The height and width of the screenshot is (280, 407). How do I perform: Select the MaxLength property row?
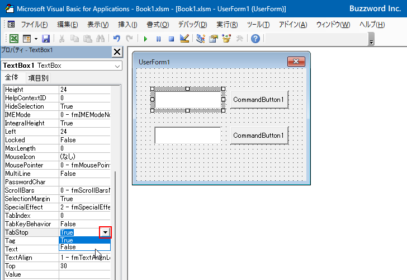pos(58,148)
